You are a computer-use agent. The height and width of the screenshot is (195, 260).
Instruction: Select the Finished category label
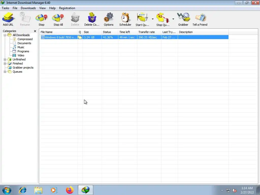coord(18,63)
